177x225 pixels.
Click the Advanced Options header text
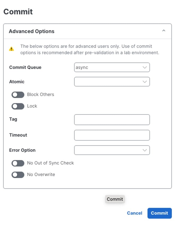31,31
